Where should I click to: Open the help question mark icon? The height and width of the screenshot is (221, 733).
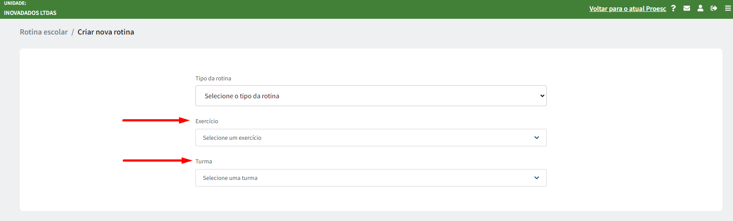click(673, 8)
